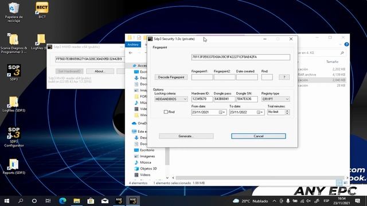Viewport: 367px width, 206px height.
Task: Switch Explorer to details view icon
Action: point(339,183)
